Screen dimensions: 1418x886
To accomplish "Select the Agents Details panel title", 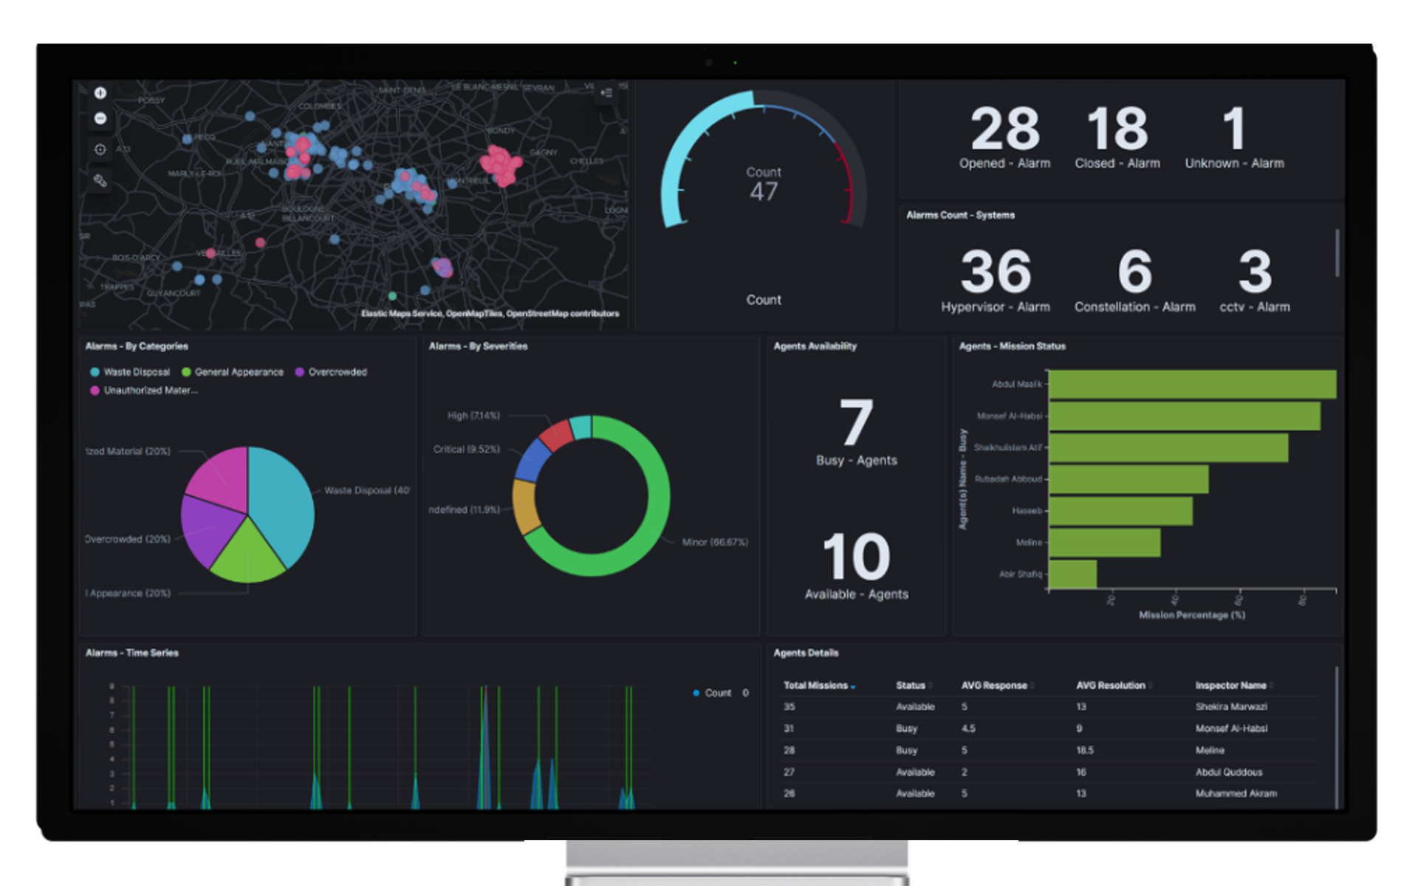I will [805, 653].
